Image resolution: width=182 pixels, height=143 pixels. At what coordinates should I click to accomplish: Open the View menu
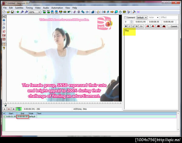(68, 8)
